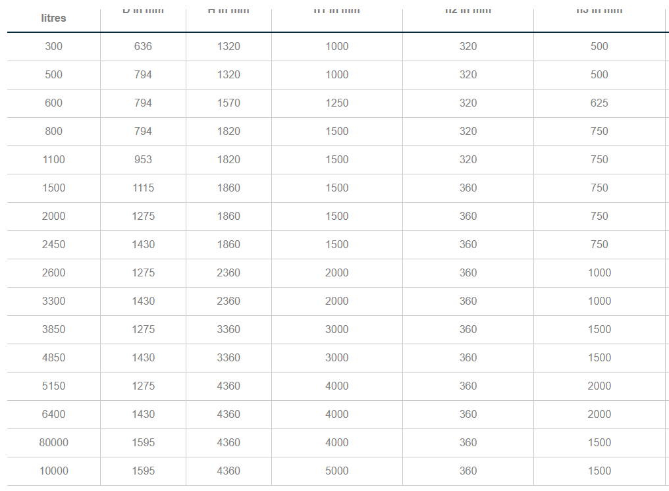Image resolution: width=669 pixels, height=491 pixels.
Task: Select the 625 value in last column
Action: [x=599, y=103]
